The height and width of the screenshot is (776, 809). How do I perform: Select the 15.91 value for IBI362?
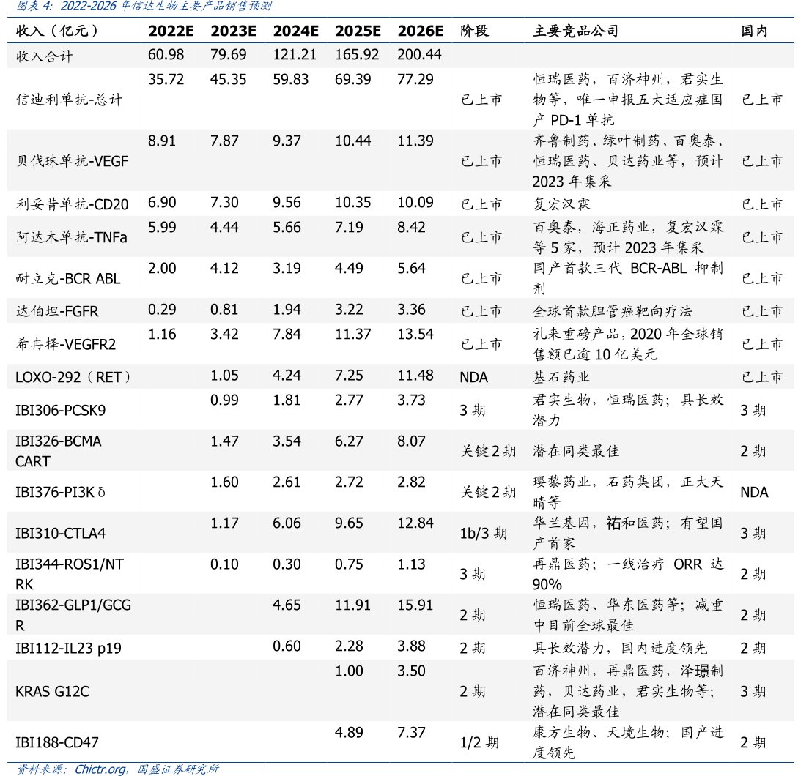click(x=415, y=605)
